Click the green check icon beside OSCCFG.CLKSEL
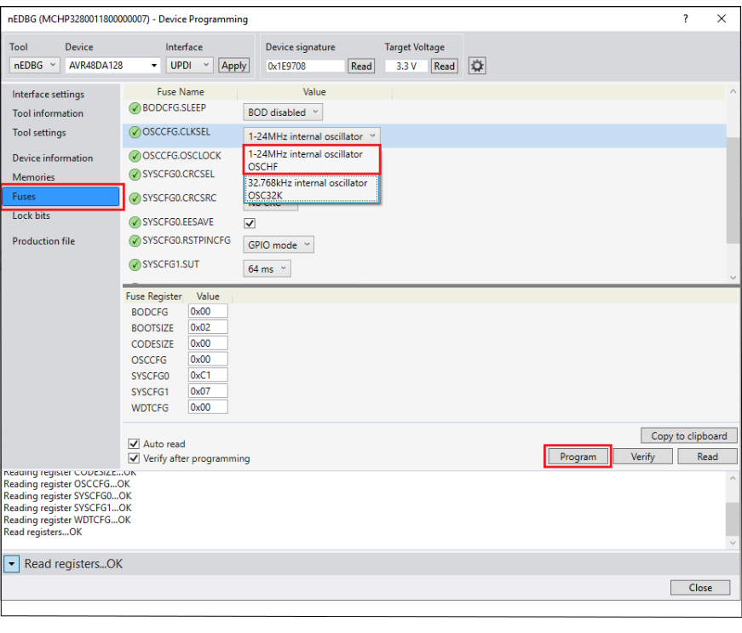The width and height of the screenshot is (742, 633). pos(135,133)
